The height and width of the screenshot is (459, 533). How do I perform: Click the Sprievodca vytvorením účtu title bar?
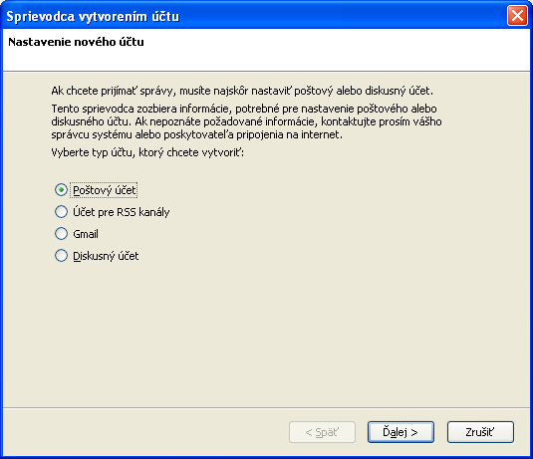pos(253,16)
